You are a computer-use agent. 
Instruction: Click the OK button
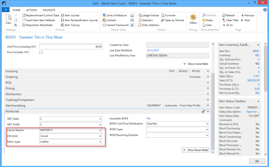pyautogui.click(x=257, y=161)
